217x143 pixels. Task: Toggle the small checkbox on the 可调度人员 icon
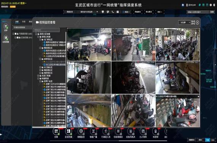[108, 134]
